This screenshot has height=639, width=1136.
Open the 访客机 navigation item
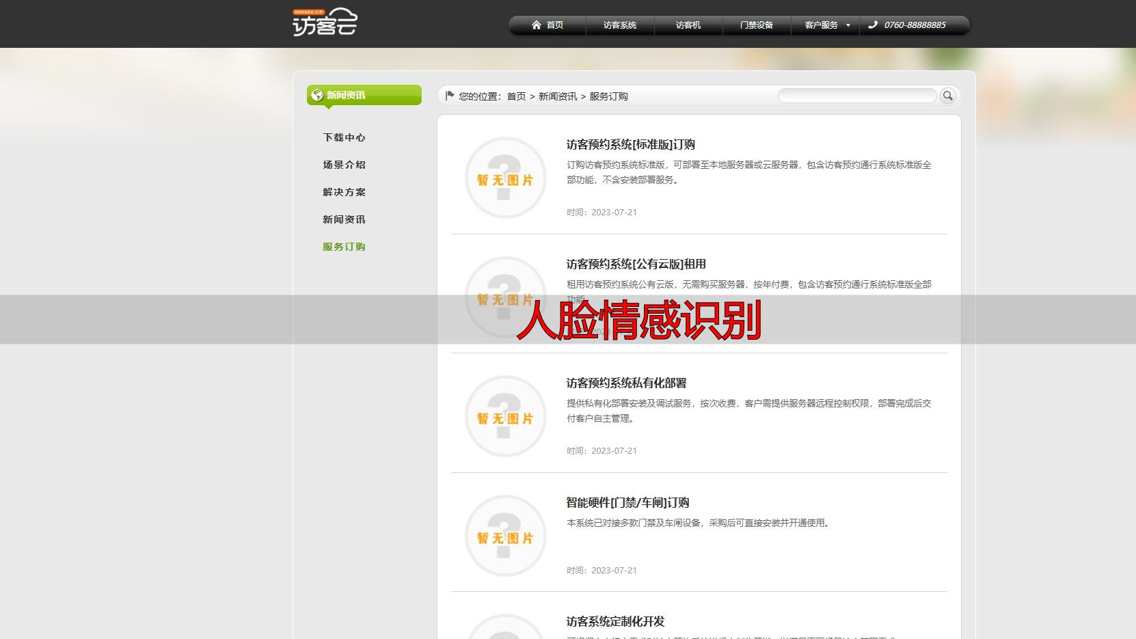(x=688, y=25)
